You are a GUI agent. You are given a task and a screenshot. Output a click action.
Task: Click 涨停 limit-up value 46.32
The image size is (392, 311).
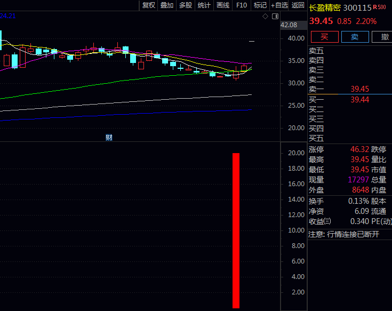359,149
